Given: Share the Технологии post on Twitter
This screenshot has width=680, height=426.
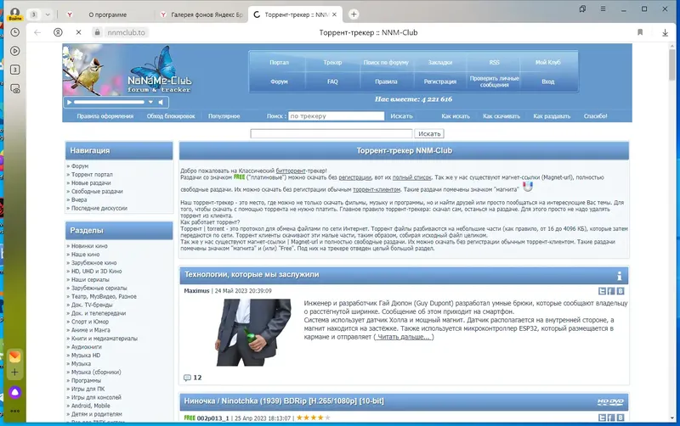Looking at the screenshot, I should coord(602,291).
